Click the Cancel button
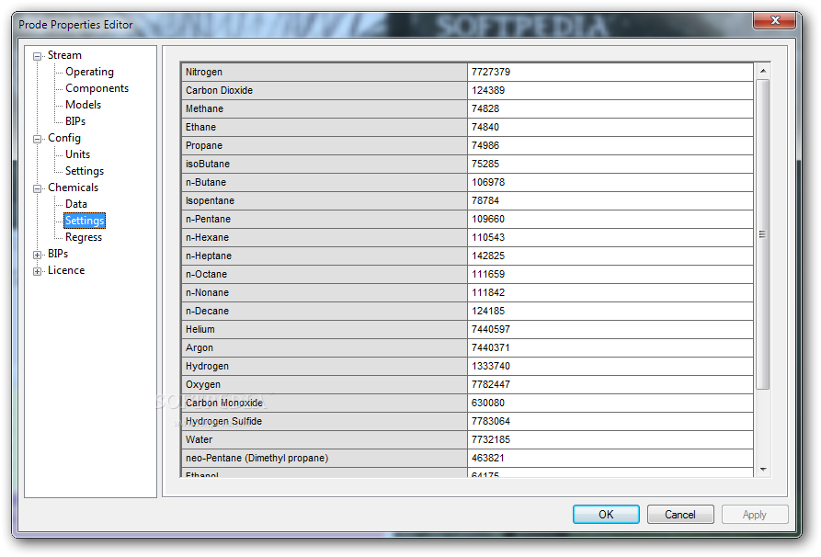The image size is (821, 557). click(x=680, y=514)
